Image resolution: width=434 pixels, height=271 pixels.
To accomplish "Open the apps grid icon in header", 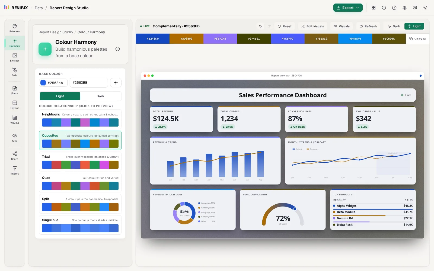I will tap(374, 8).
